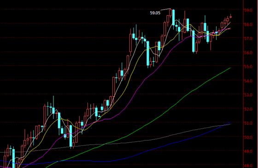Image resolution: width=258 pixels, height=168 pixels.
Task: Click the 49.0 price axis label
Action: (248, 151)
